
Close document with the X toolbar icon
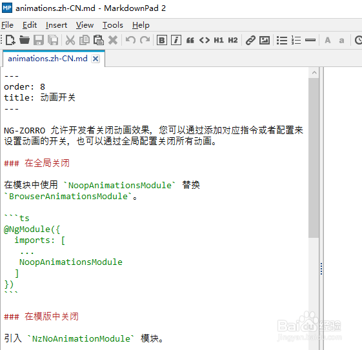click(113, 40)
